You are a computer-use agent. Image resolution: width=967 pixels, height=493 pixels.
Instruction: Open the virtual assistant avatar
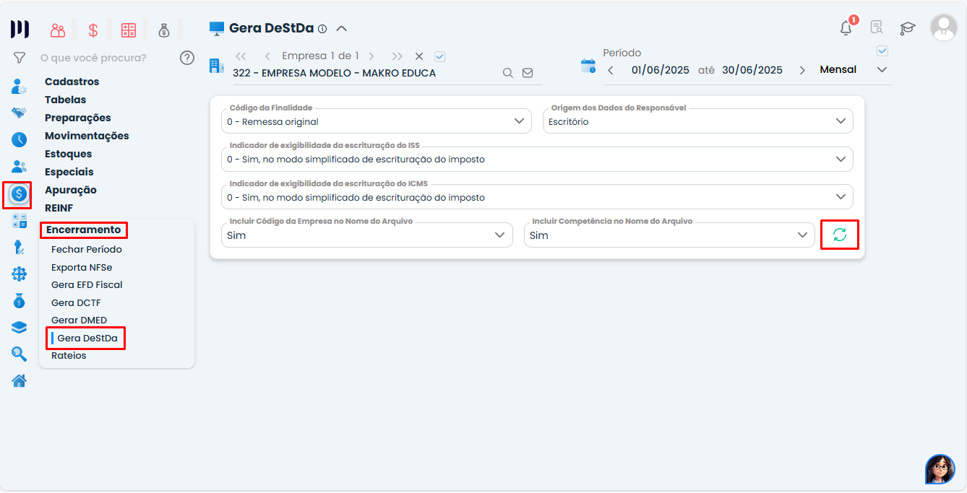coord(940,469)
